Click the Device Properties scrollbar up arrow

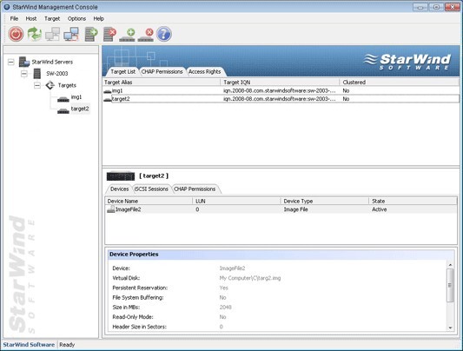(x=450, y=265)
